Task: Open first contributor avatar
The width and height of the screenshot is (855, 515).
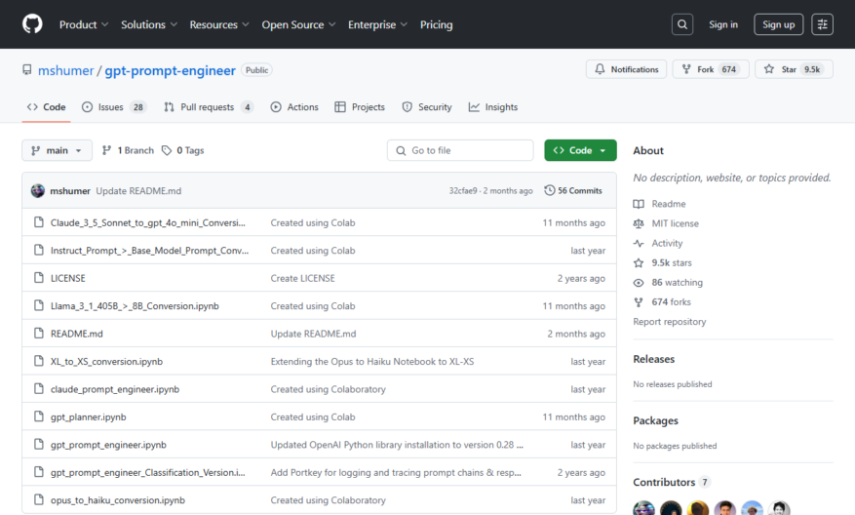Action: tap(644, 508)
